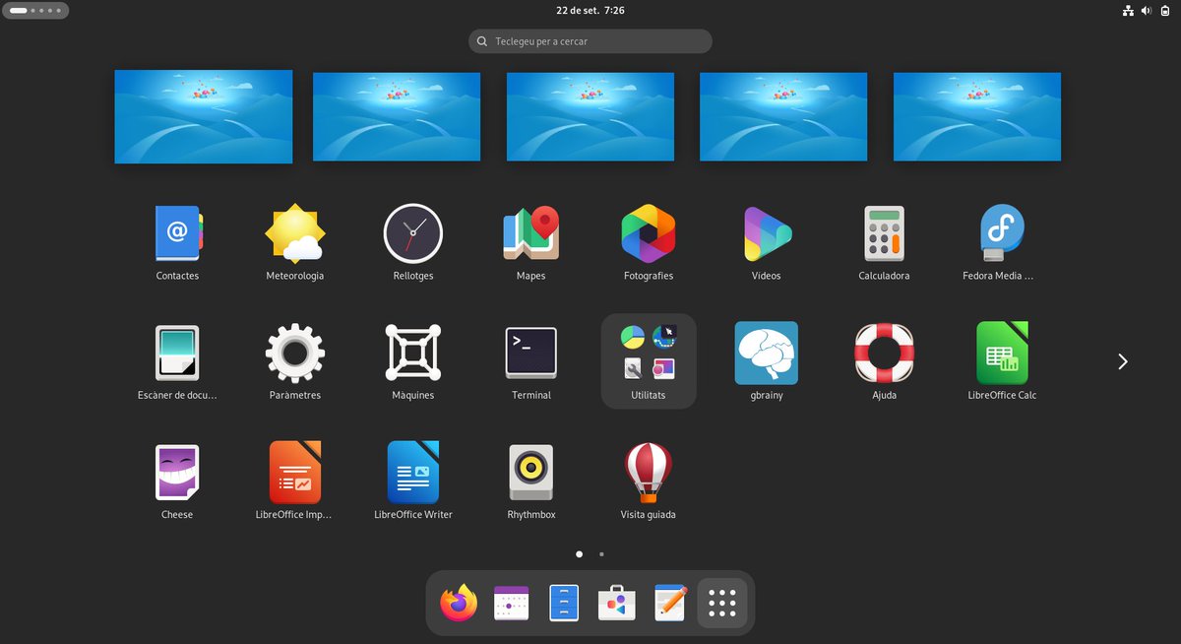
Task: Switch to the second workspace thumbnail
Action: pos(397,116)
